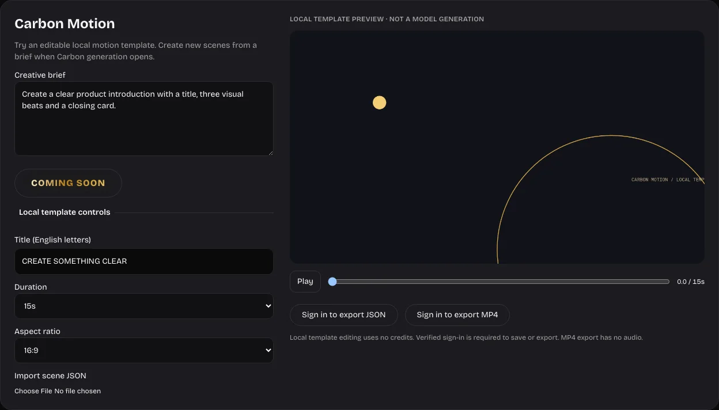The width and height of the screenshot is (719, 410).
Task: Click the COMING SOON button
Action: [x=68, y=183]
